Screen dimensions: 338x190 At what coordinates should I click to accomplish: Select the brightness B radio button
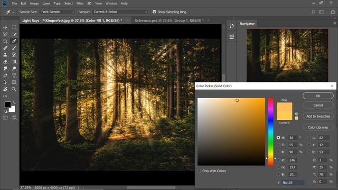pyautogui.click(x=278, y=152)
